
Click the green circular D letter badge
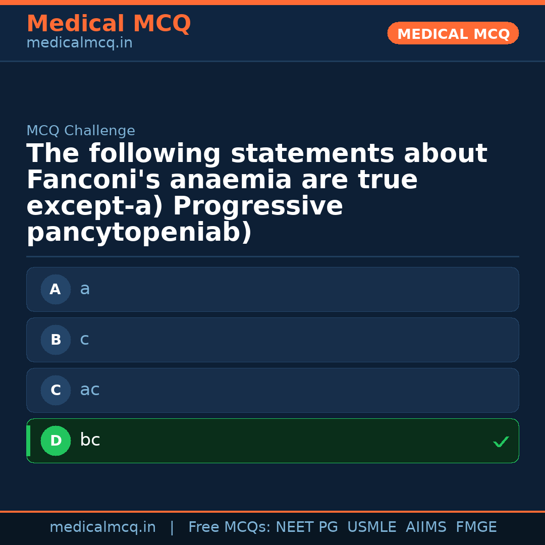tap(56, 441)
